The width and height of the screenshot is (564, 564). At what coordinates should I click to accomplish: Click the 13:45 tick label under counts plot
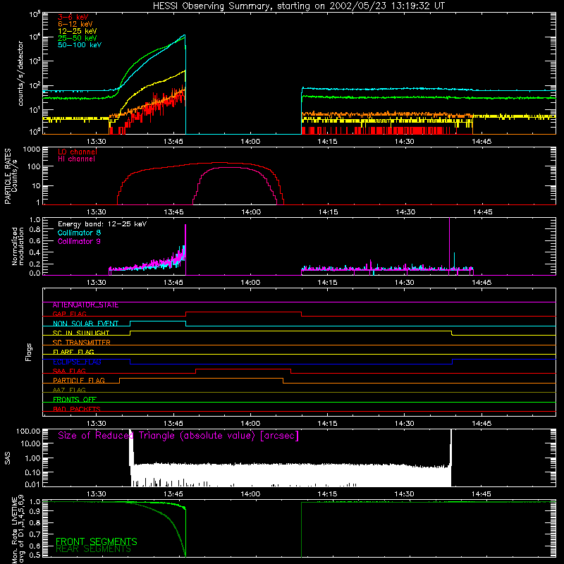173,142
